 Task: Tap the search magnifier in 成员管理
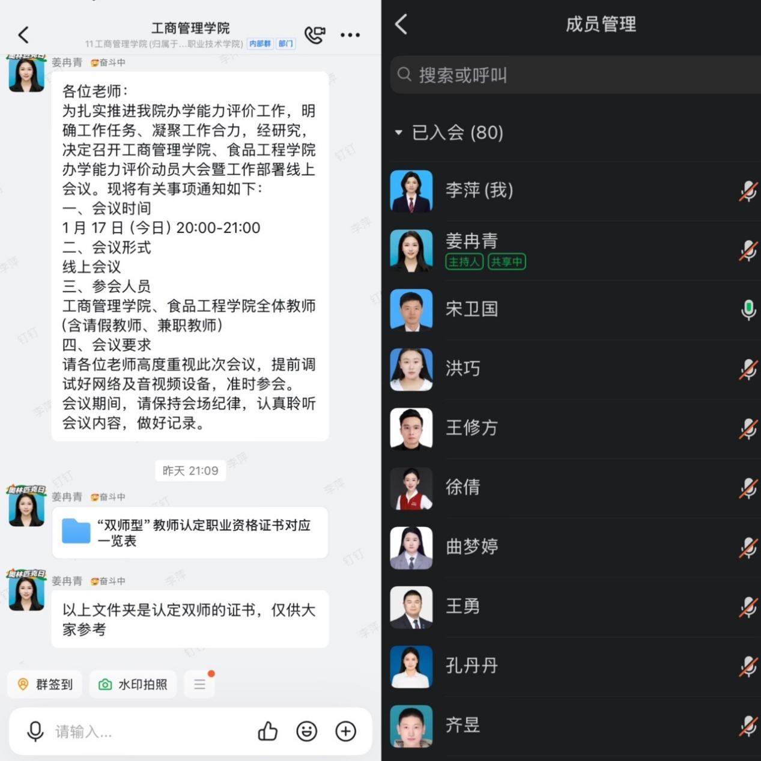(406, 74)
